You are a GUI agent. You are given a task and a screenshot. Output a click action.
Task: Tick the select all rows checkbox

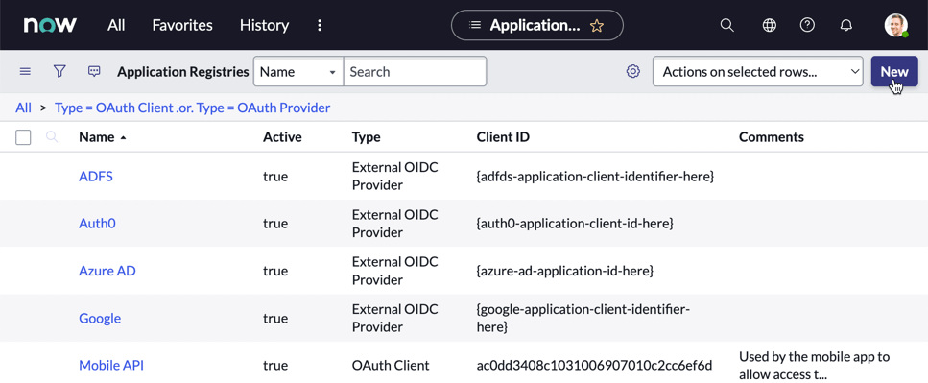23,137
